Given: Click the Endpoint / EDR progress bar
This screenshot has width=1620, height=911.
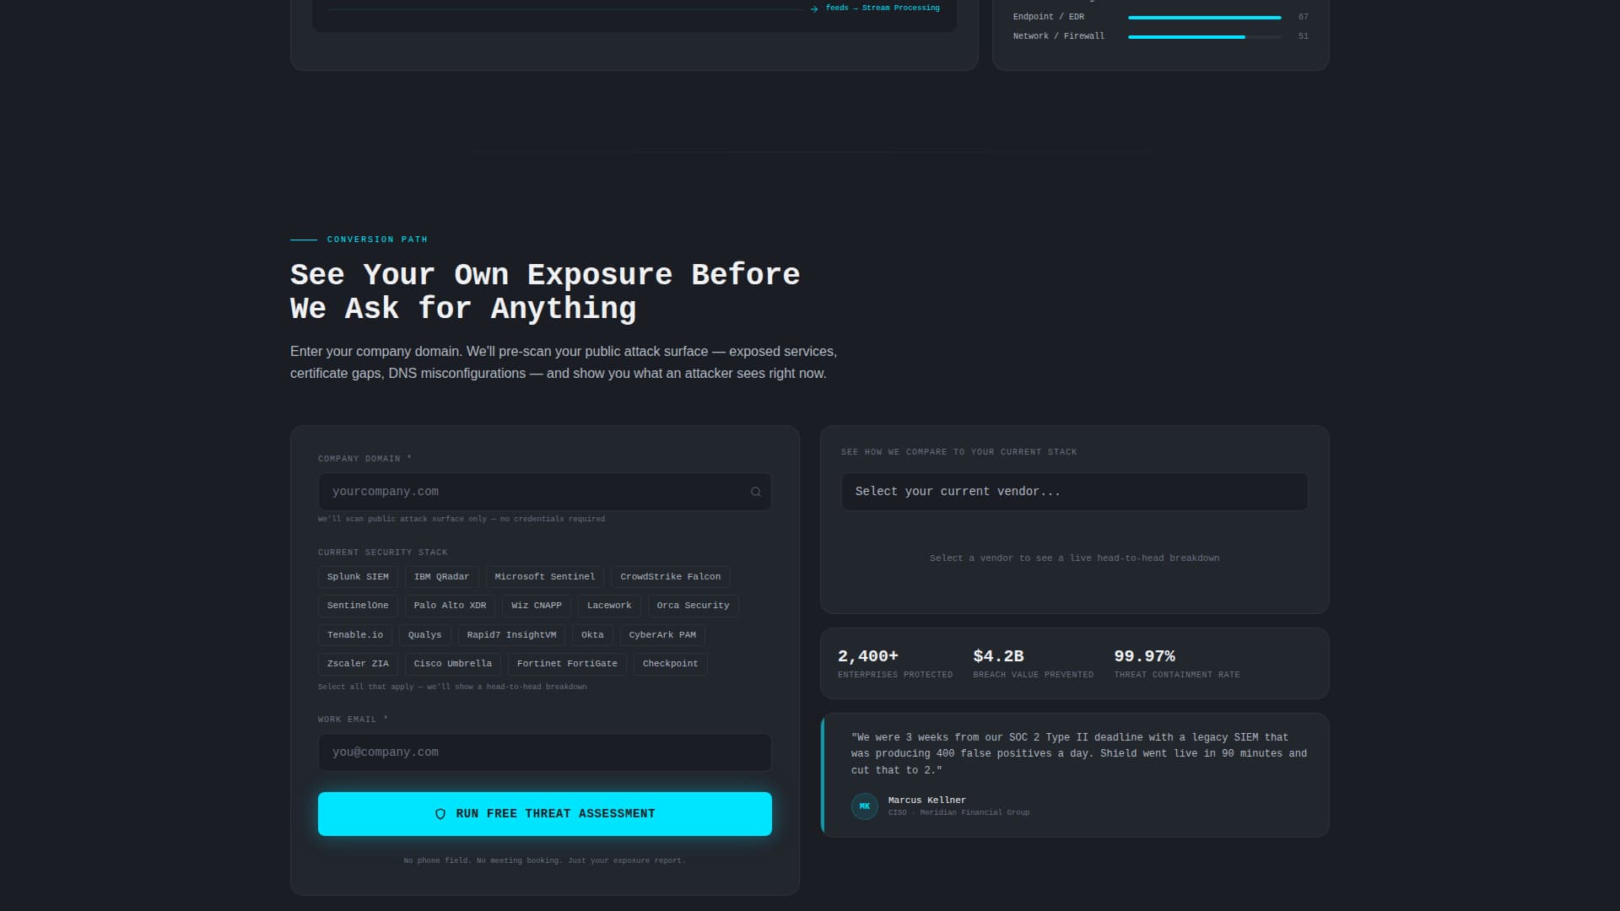Looking at the screenshot, I should point(1205,17).
